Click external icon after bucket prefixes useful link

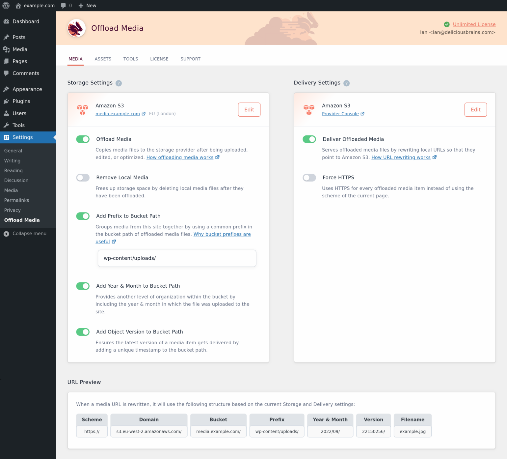pos(114,242)
